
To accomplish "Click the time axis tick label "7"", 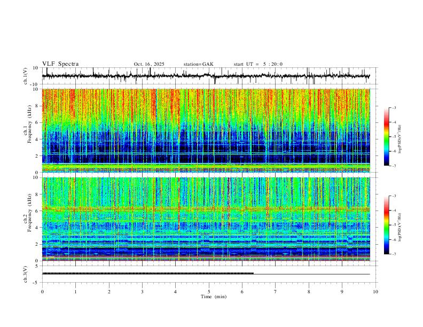I will coord(276,292).
